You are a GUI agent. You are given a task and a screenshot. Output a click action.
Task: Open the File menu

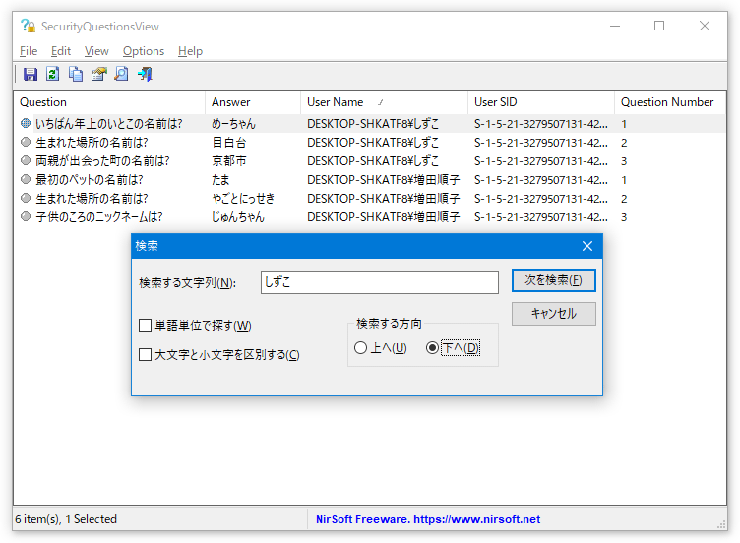click(29, 51)
